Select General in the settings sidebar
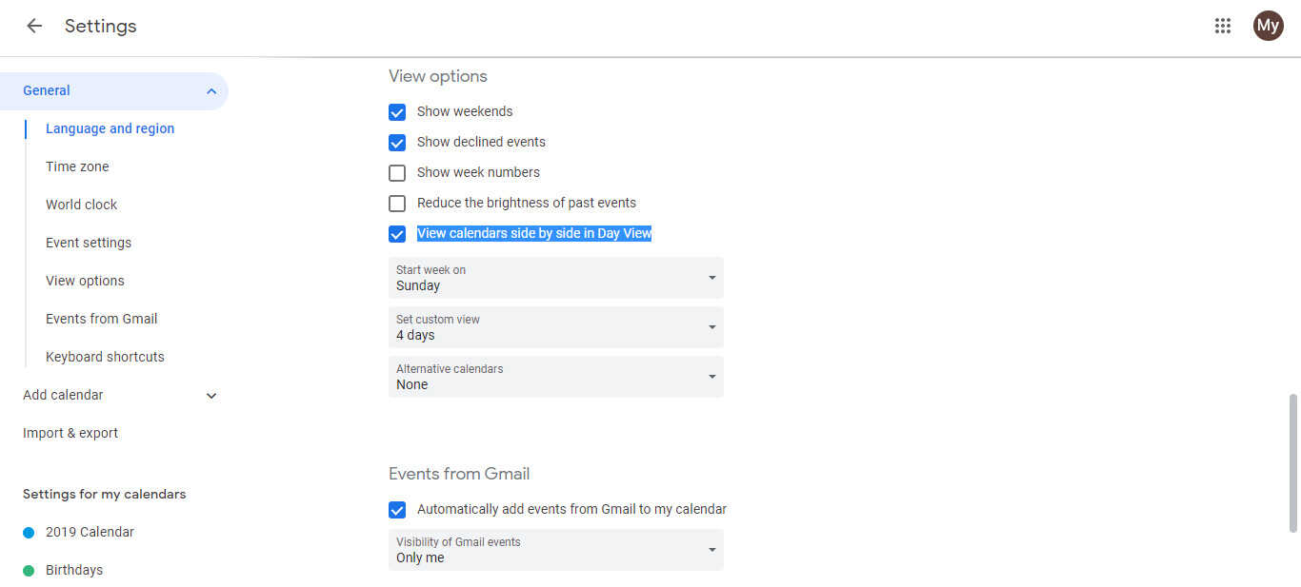The height and width of the screenshot is (587, 1301). [x=114, y=91]
